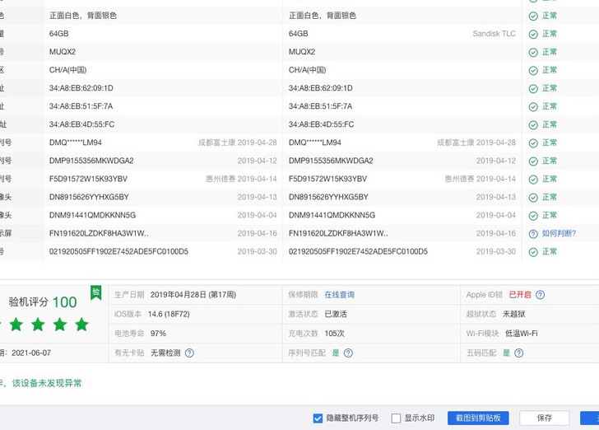
Task: Click the help icon beside 如何判断?
Action: (x=533, y=234)
